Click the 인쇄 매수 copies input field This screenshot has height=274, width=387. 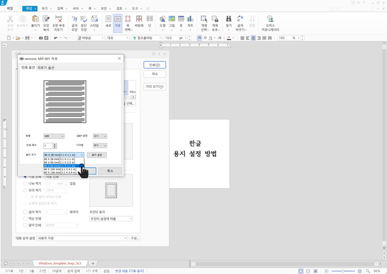48,146
